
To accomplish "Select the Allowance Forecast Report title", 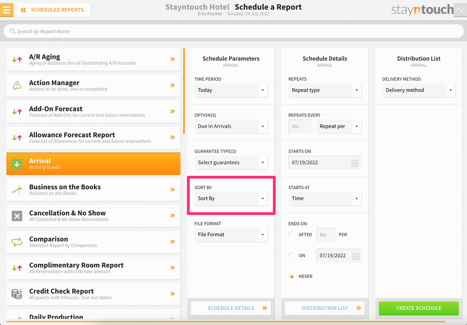I will (72, 135).
